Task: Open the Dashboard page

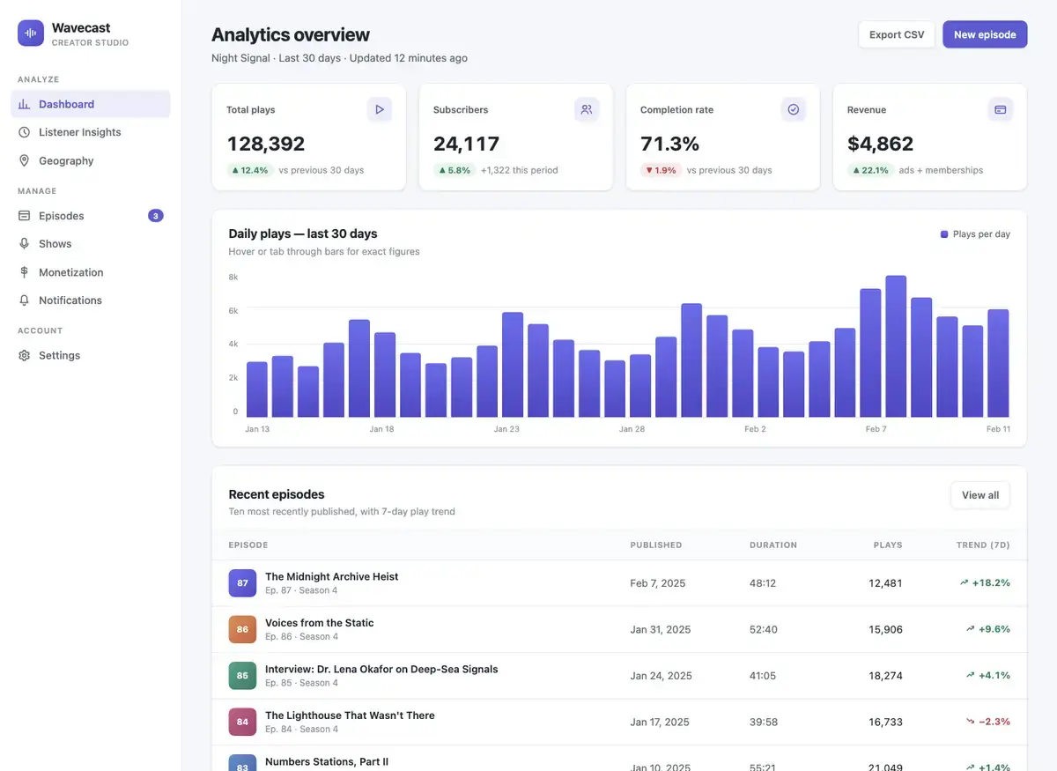Action: [x=91, y=104]
